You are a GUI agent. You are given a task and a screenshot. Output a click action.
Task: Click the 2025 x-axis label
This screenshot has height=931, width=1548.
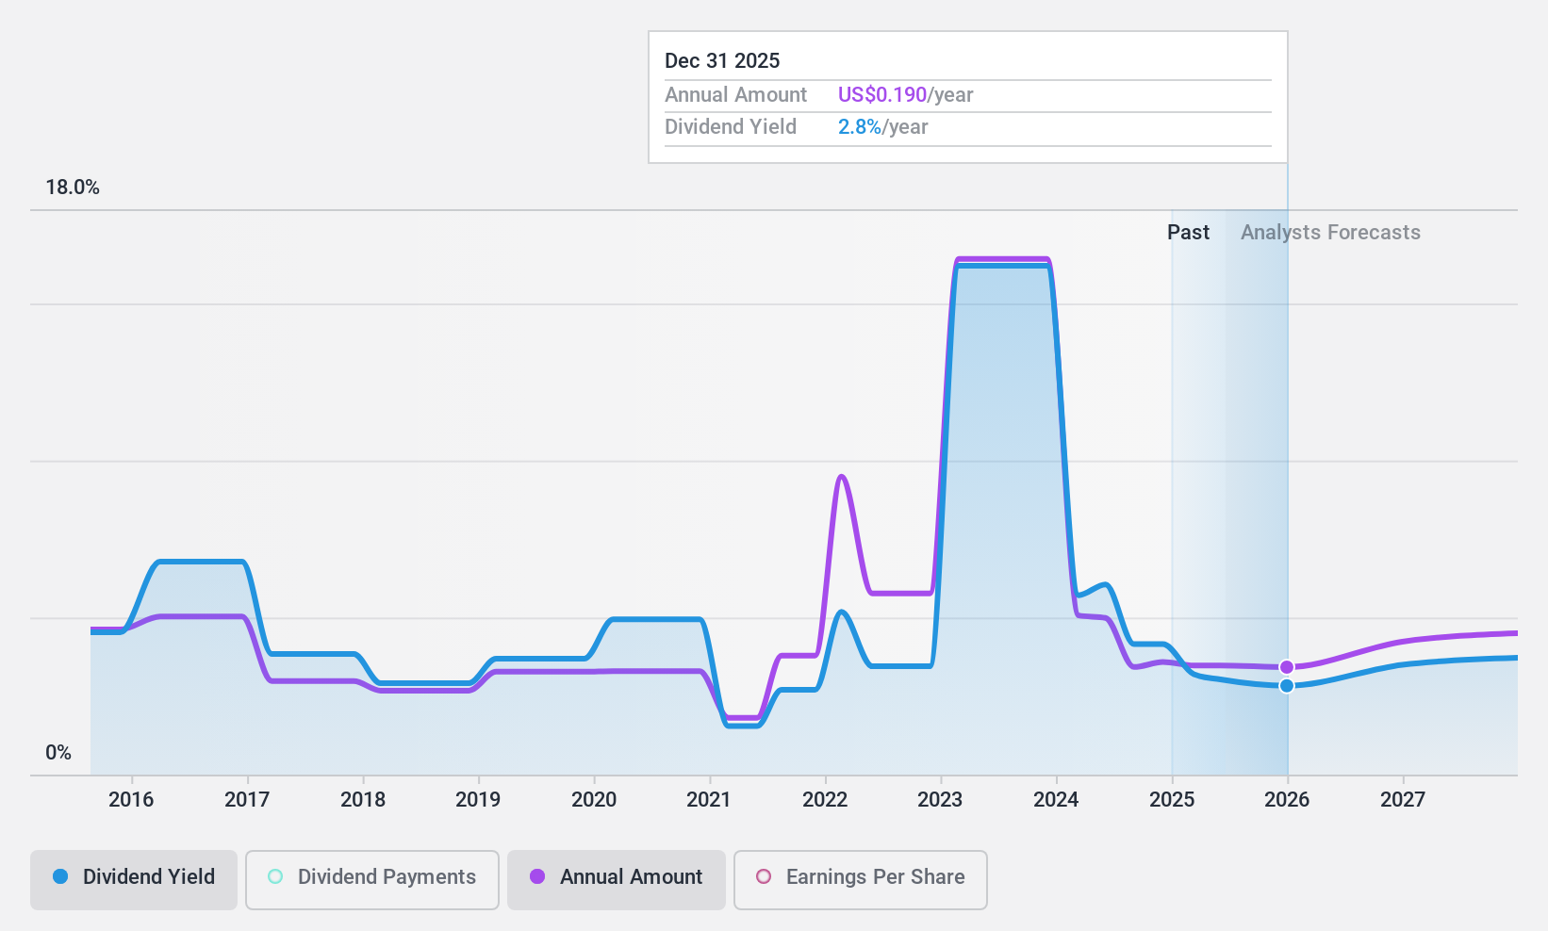[x=1172, y=800]
